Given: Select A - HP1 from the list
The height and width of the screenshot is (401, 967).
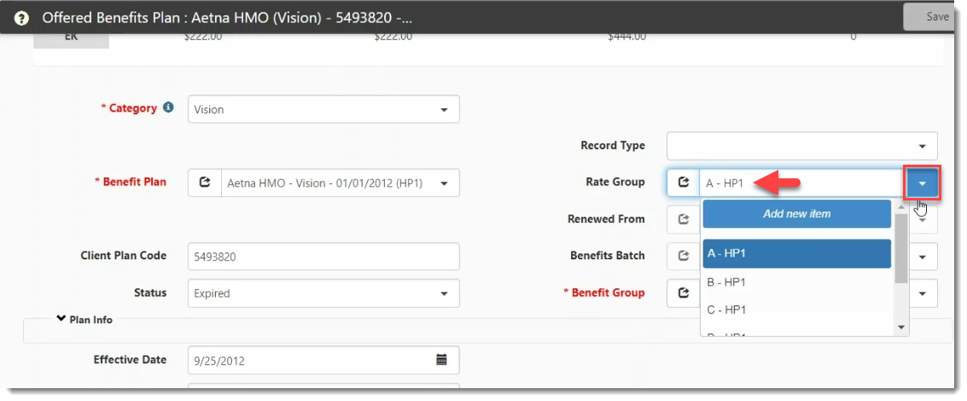Looking at the screenshot, I should (x=796, y=253).
